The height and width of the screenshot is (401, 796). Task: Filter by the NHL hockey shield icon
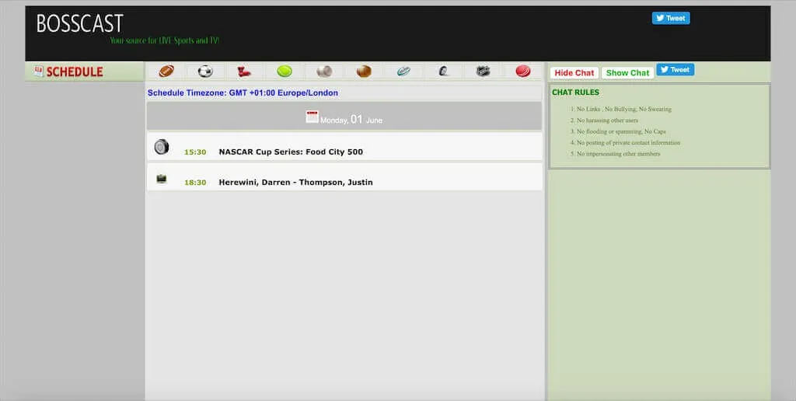483,71
